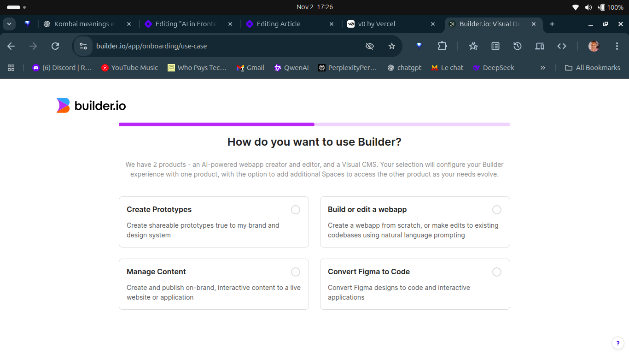Open the Wi-Fi status in top bar

tap(576, 7)
